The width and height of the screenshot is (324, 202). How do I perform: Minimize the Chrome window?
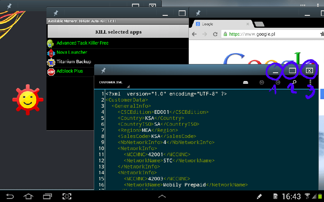(307, 14)
